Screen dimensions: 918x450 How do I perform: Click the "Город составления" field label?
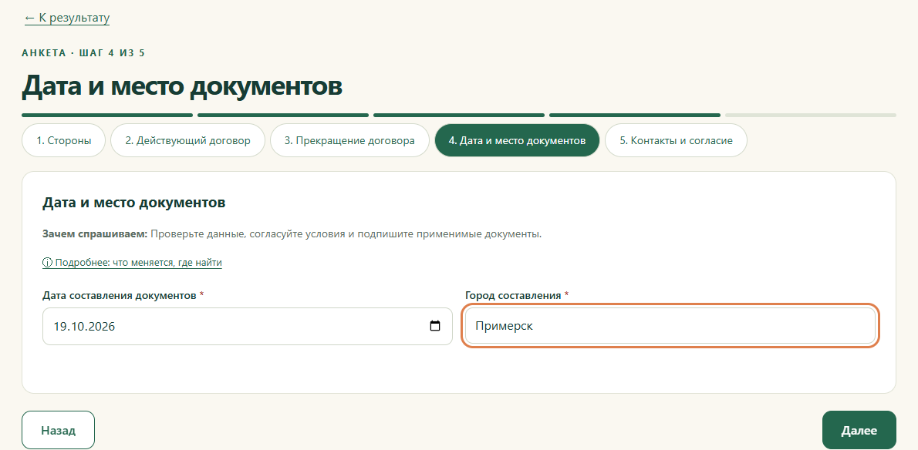517,296
